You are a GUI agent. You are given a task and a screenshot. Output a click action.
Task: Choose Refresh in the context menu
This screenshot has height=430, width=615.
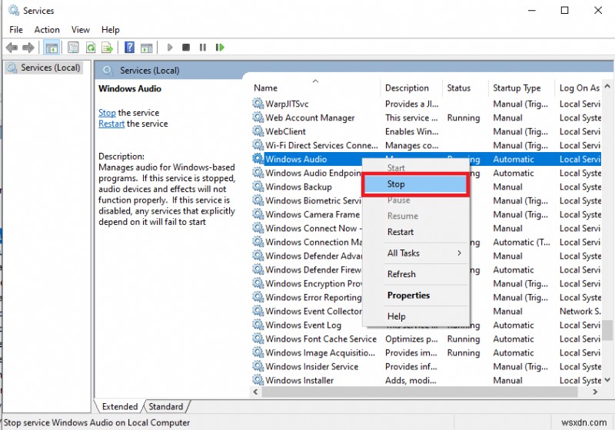coord(415,274)
